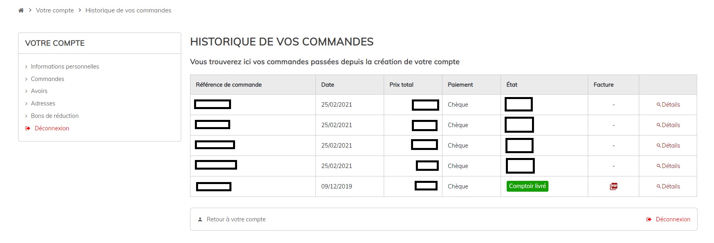Click the person icon beside Retour à votre compte
This screenshot has width=714, height=243.
200,219
